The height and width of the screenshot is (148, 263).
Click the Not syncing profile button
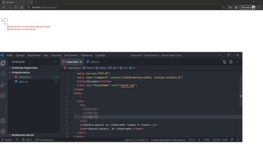(x=248, y=7)
